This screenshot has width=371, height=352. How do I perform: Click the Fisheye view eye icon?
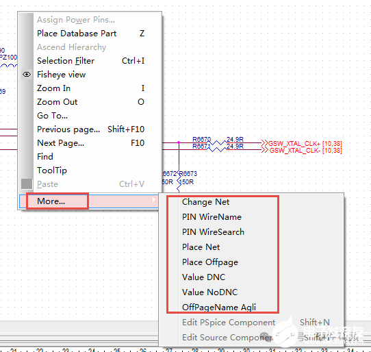(27, 75)
